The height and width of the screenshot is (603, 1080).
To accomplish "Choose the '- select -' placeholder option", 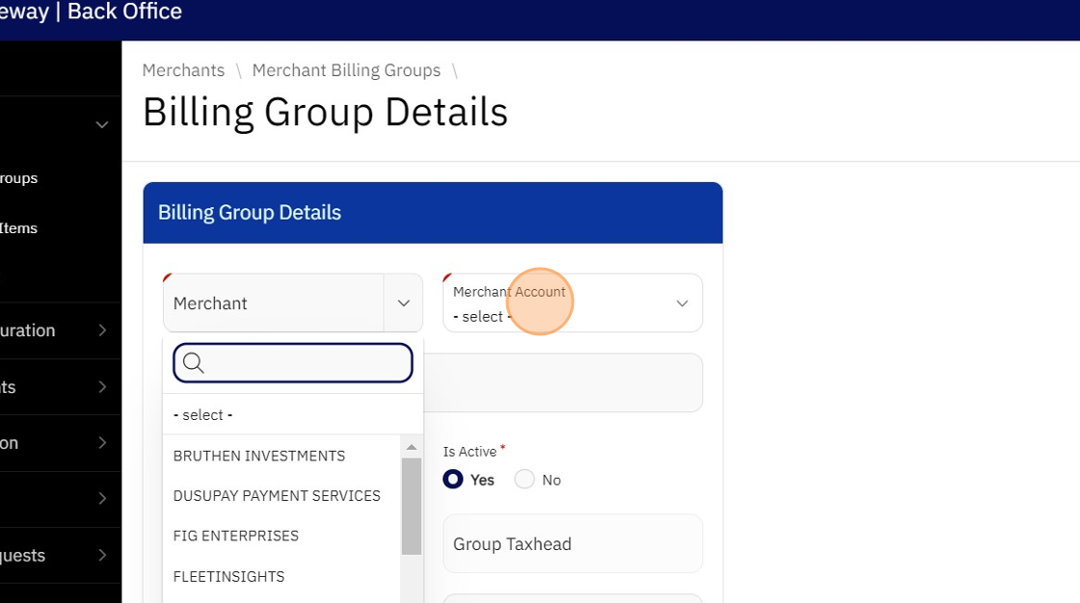I will [x=203, y=415].
